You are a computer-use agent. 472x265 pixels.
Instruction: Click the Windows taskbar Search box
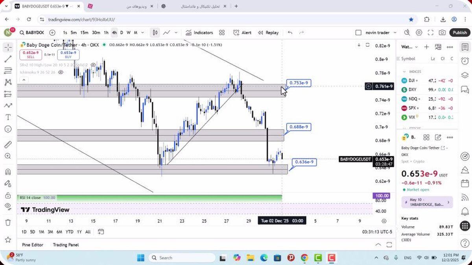tap(182, 258)
